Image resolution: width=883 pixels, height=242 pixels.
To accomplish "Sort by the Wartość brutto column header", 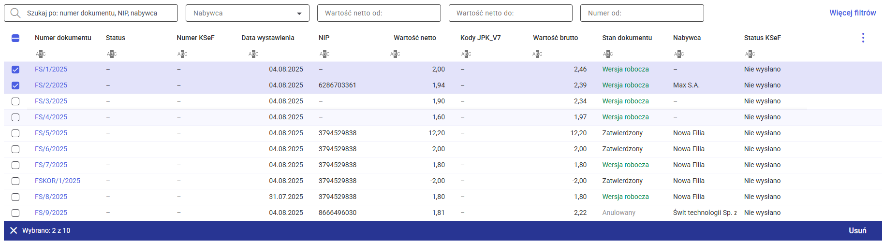I will pos(555,38).
